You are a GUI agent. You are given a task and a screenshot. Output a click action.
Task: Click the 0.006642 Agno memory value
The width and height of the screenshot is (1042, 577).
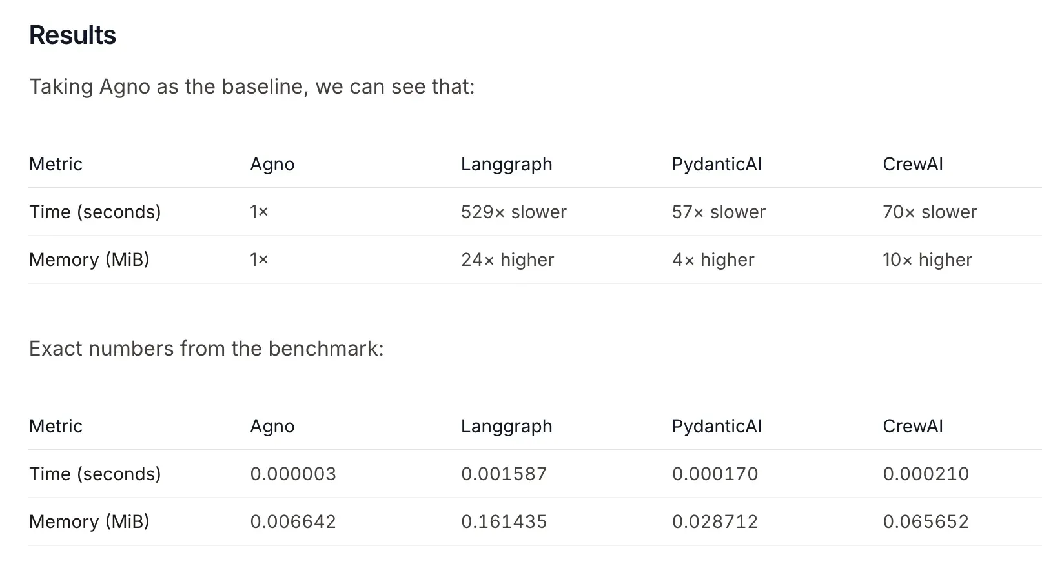(292, 521)
